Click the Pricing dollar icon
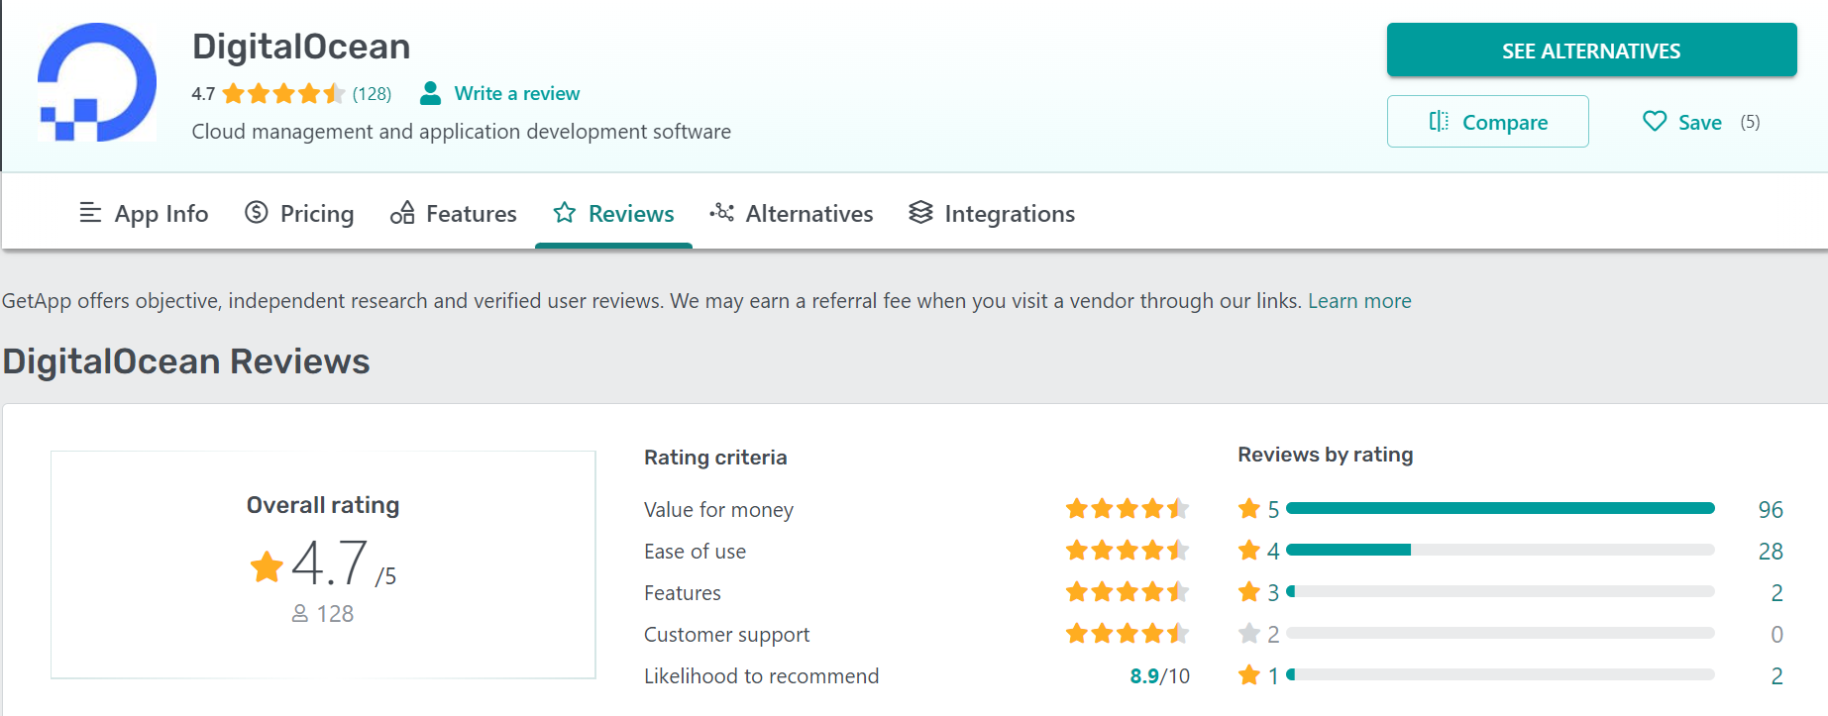 [257, 212]
